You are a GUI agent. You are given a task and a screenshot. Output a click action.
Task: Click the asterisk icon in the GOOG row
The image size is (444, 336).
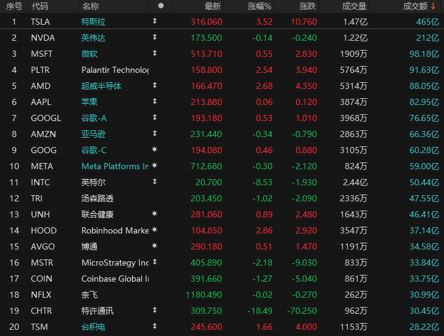click(154, 149)
